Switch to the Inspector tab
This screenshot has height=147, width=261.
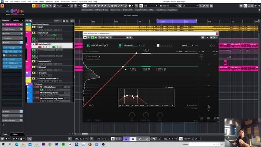point(6,20)
